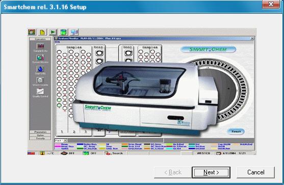Click the Next button
284x185 pixels.
[x=211, y=172]
